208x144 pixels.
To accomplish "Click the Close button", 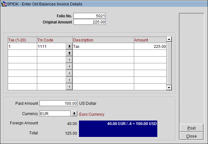I will [x=191, y=136].
